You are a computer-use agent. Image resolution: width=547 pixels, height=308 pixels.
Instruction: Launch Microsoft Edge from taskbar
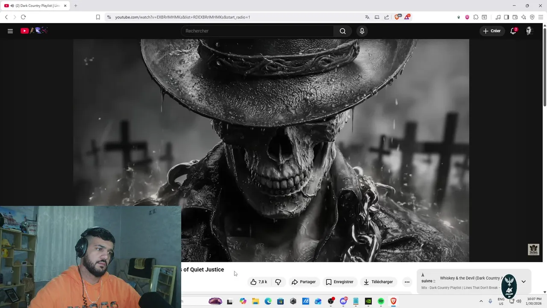tap(268, 301)
